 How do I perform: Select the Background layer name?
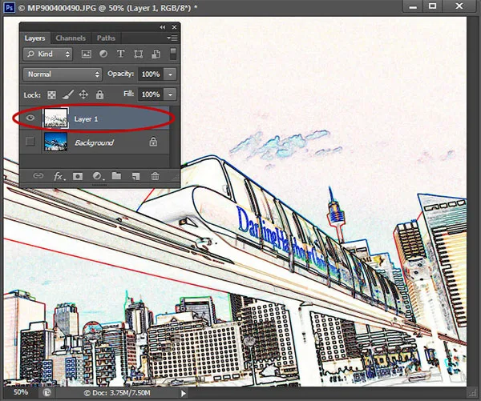point(94,142)
